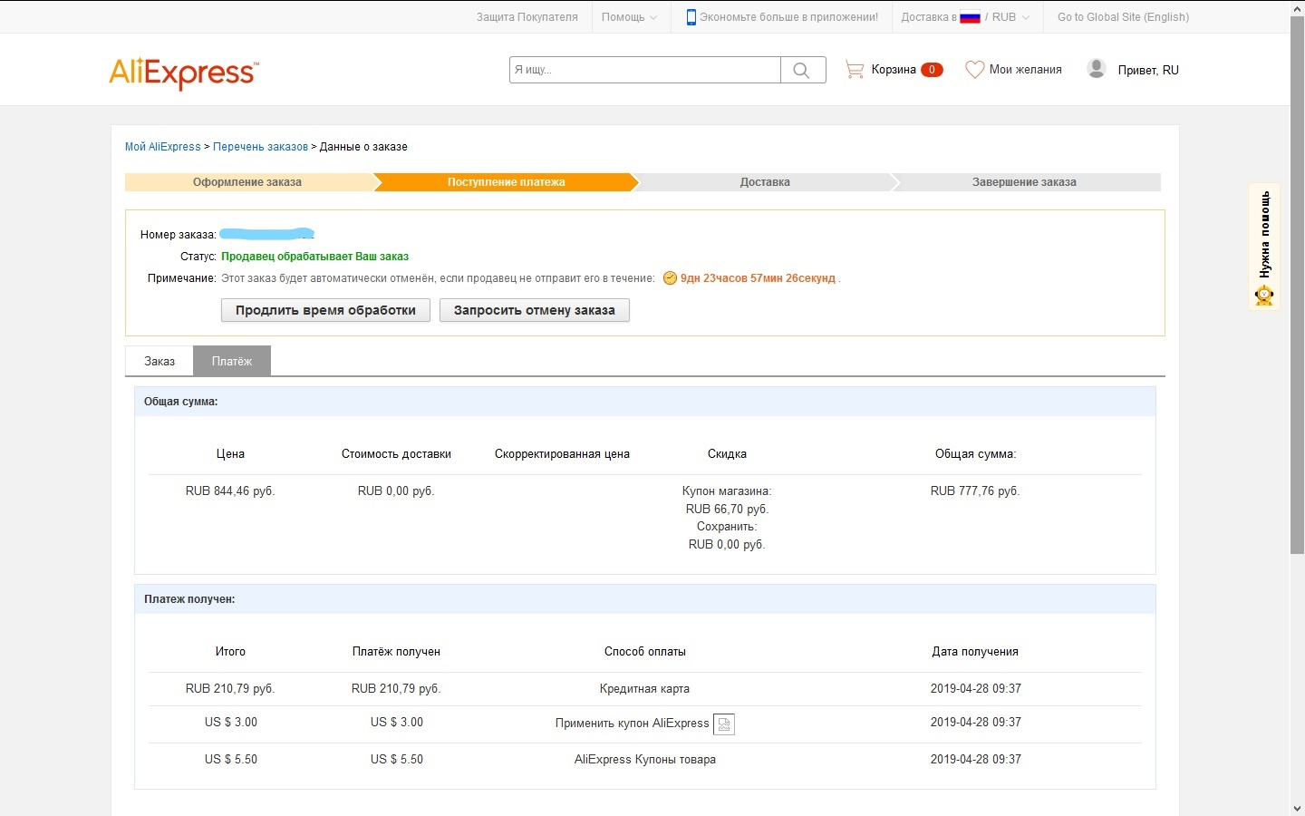Image resolution: width=1305 pixels, height=816 pixels.
Task: Click the price value RUB 844,46 руб.
Action: (x=230, y=491)
